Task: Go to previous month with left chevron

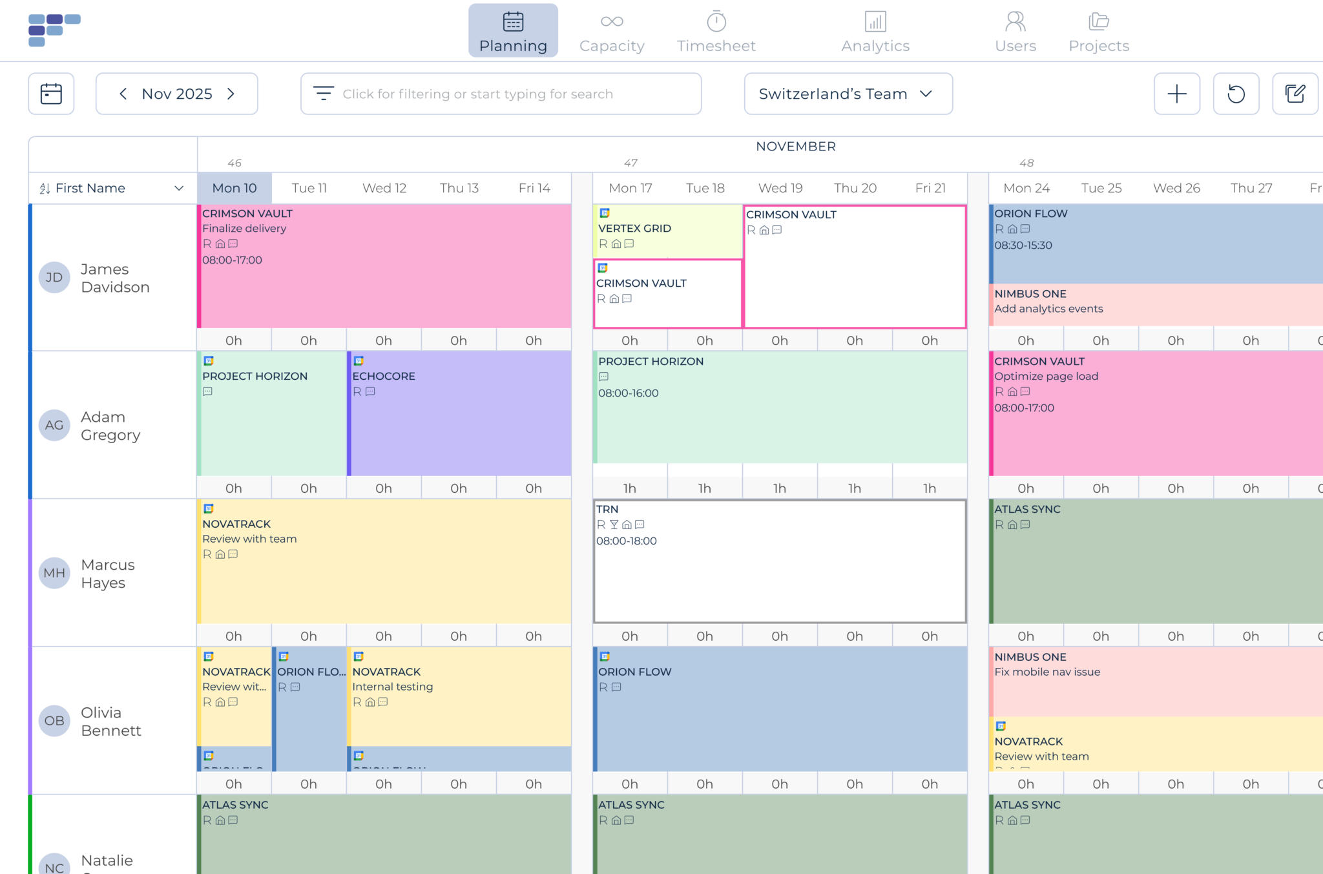Action: (x=123, y=94)
